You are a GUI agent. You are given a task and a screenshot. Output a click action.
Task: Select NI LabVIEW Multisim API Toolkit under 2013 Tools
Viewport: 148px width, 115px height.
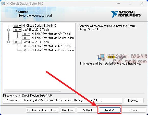click(x=52, y=34)
